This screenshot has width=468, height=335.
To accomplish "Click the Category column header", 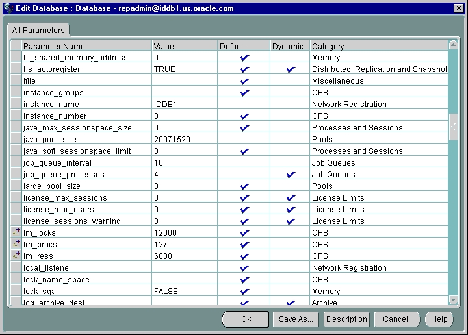I will [379, 46].
